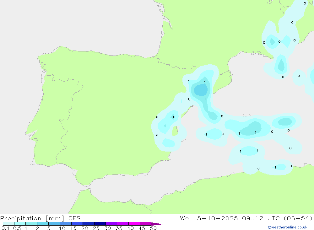Click the legend tick label "35"
Image resolution: width=314 pixels, height=230 pixels.
point(119,228)
